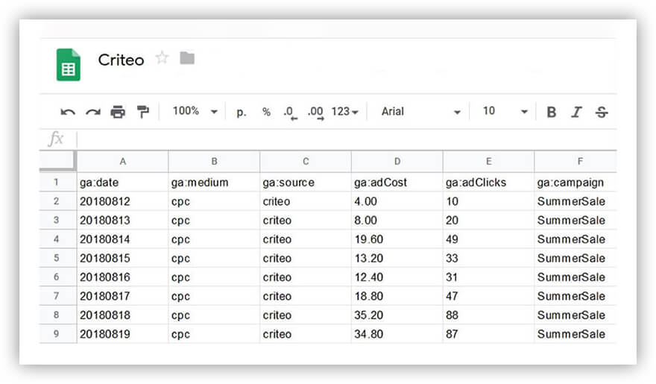Click the 'ga:date' cell
This screenshot has width=656, height=384.
click(122, 182)
